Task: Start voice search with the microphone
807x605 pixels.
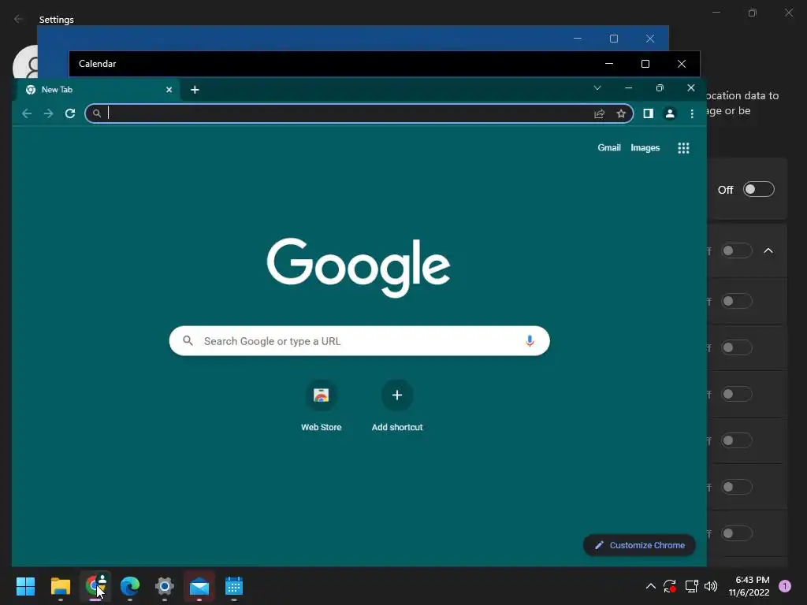Action: (x=530, y=340)
